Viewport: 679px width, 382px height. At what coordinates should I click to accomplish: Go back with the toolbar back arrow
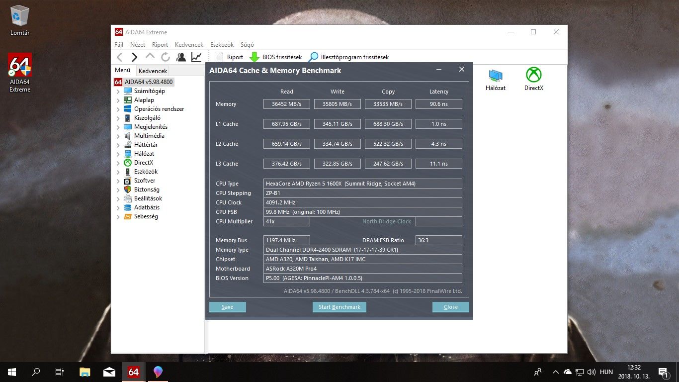point(119,57)
